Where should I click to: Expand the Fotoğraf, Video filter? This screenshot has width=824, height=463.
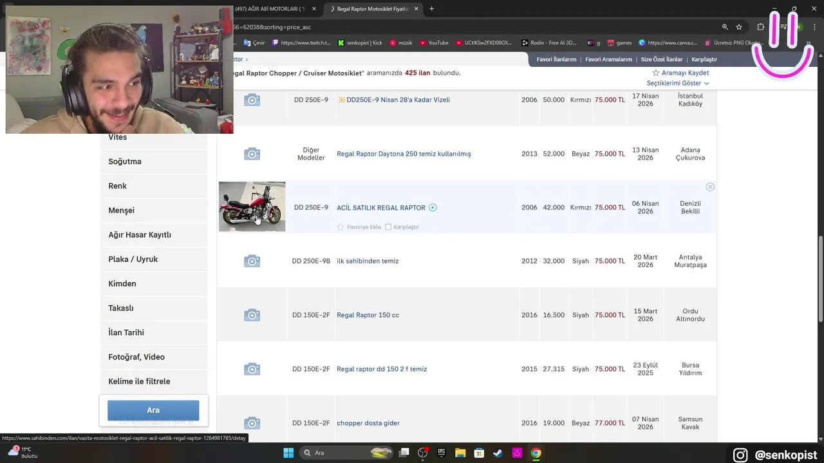(154, 357)
